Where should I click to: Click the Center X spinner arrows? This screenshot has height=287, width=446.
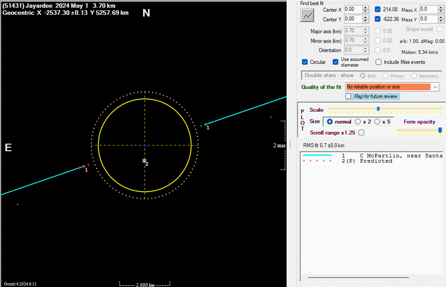coord(365,9)
